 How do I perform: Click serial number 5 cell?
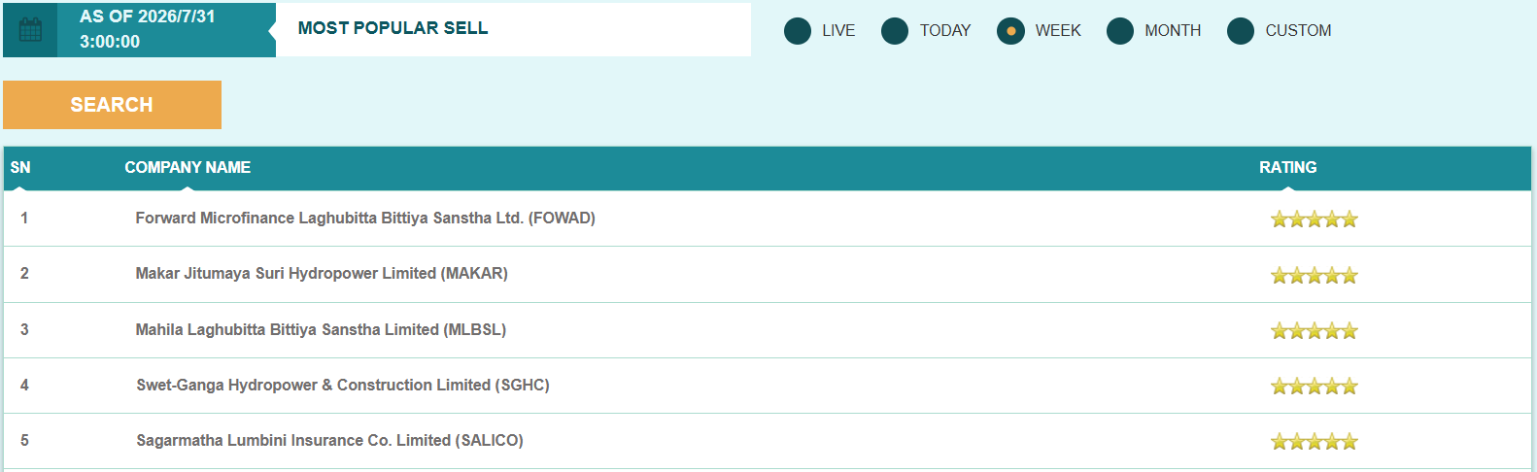(24, 441)
